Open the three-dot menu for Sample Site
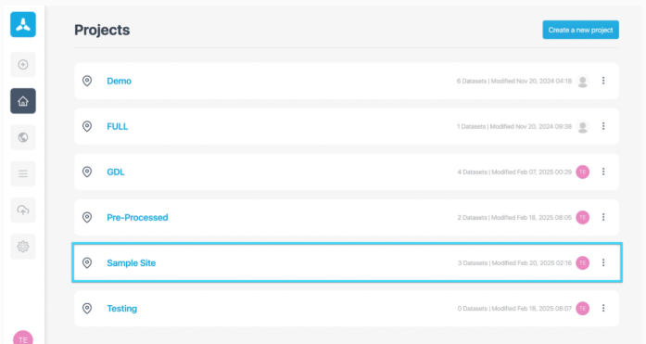 point(603,262)
